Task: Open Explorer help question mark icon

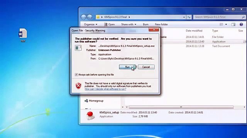Action: [x=241, y=25]
